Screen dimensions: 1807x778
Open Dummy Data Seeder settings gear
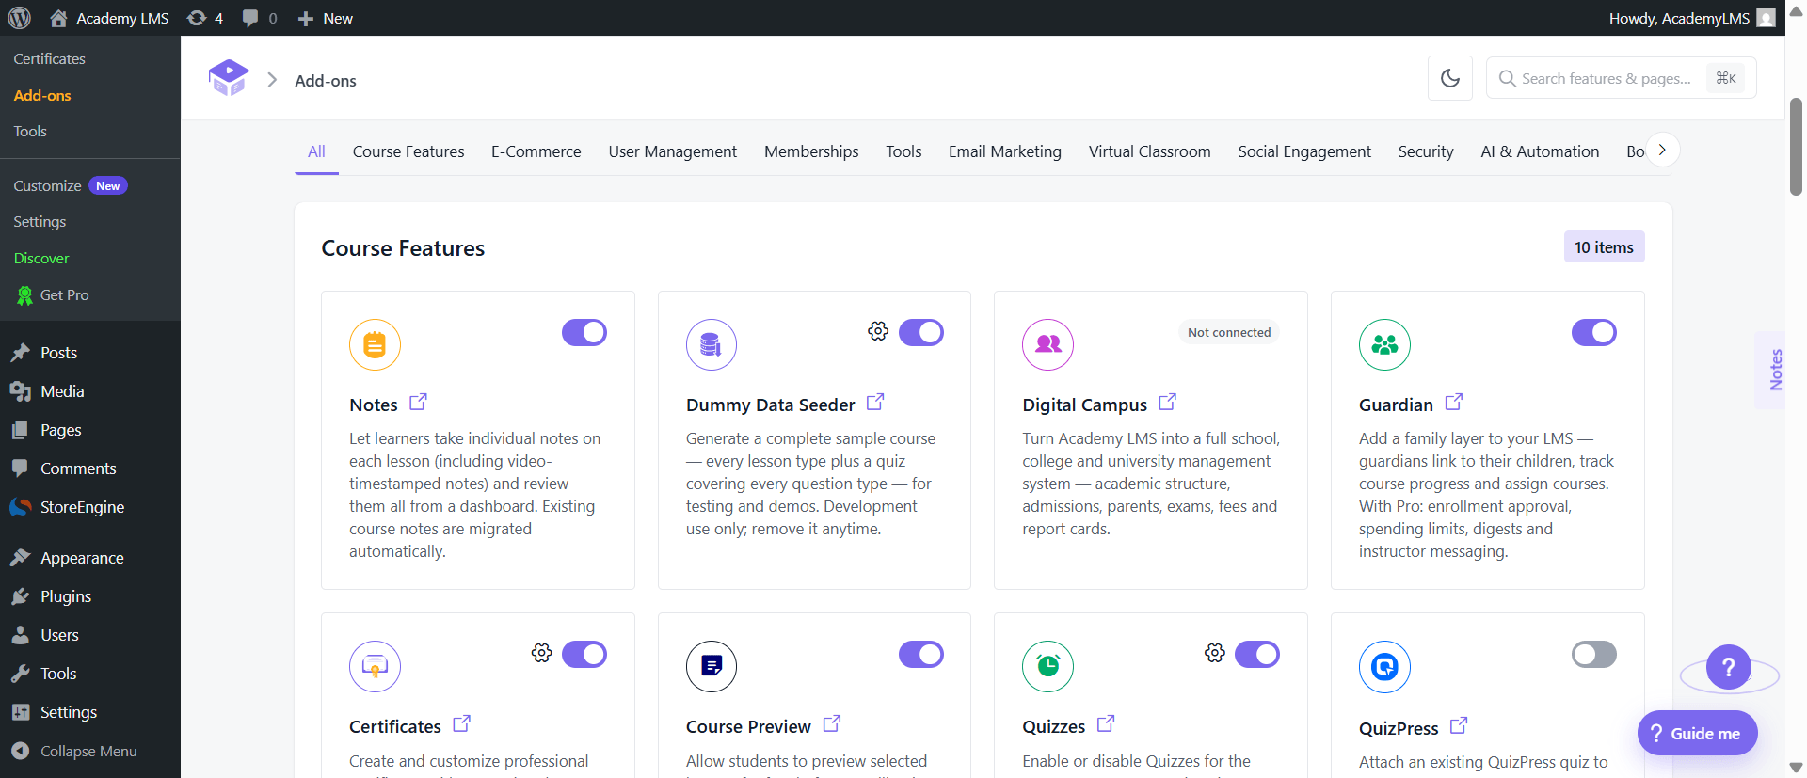tap(878, 331)
